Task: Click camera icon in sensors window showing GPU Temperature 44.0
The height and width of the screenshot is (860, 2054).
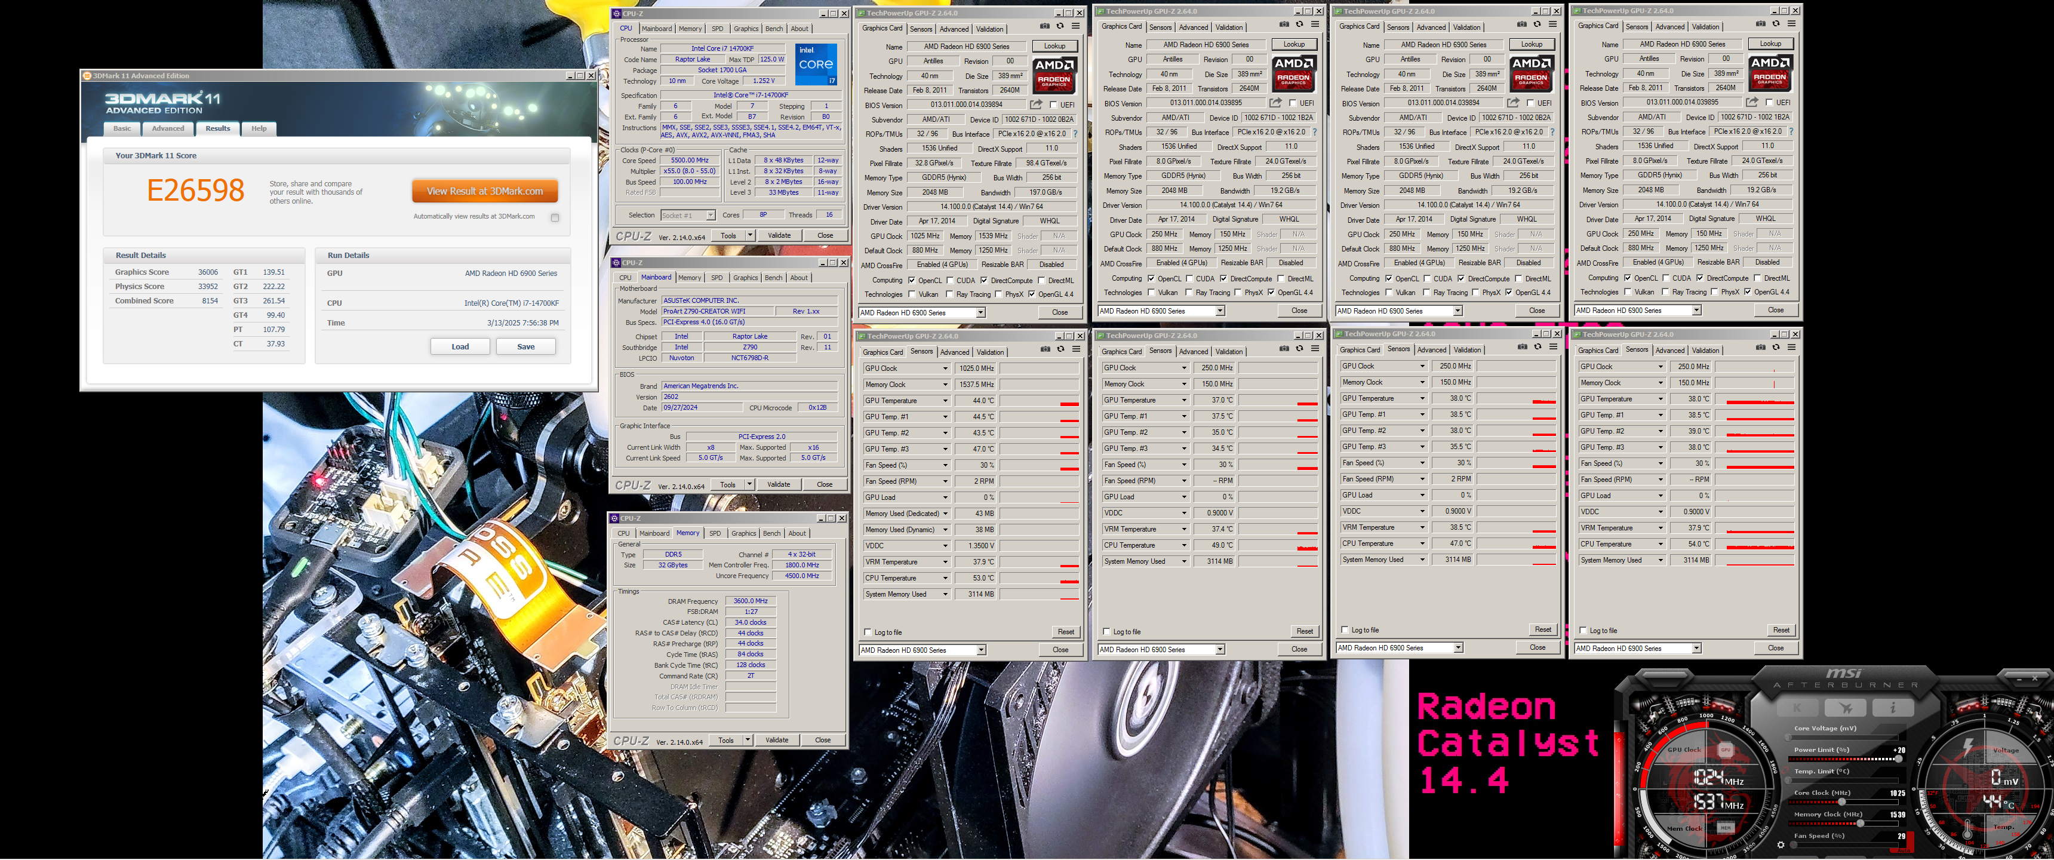Action: (1046, 349)
